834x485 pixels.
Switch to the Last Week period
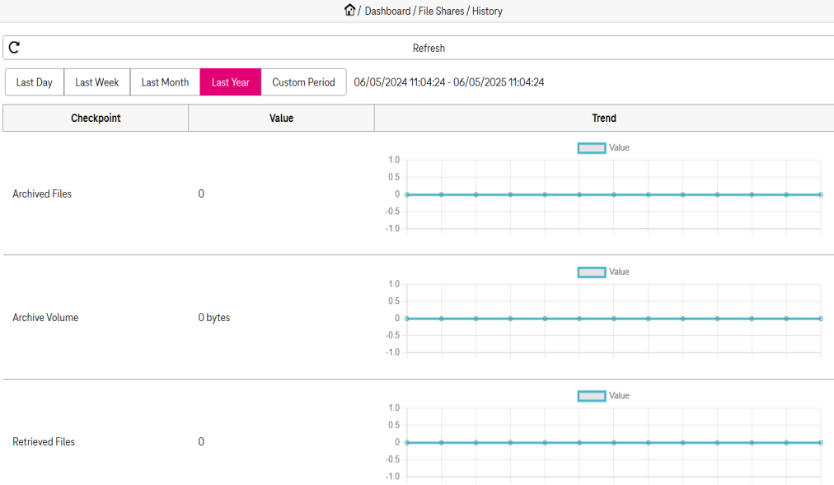point(97,82)
